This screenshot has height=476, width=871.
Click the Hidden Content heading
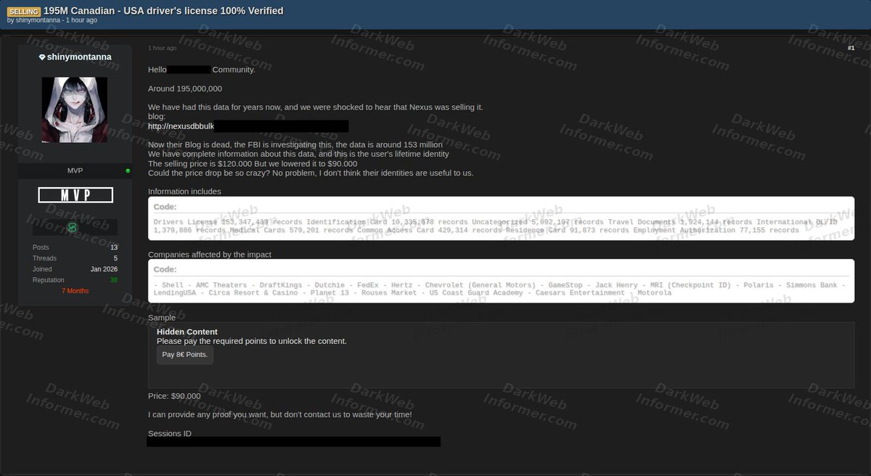pos(187,332)
